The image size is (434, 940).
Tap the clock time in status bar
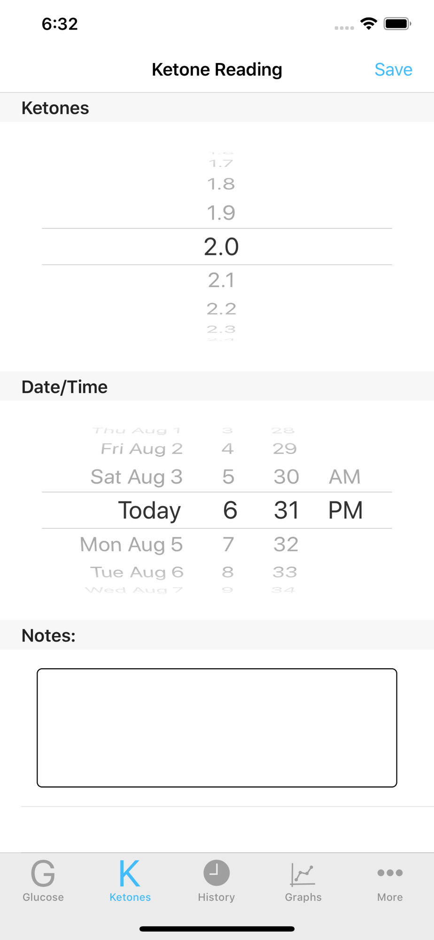(60, 24)
